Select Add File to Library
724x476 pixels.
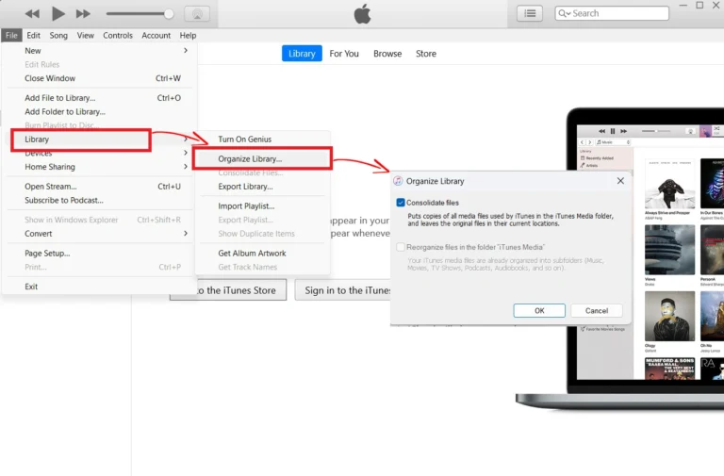[99, 98]
